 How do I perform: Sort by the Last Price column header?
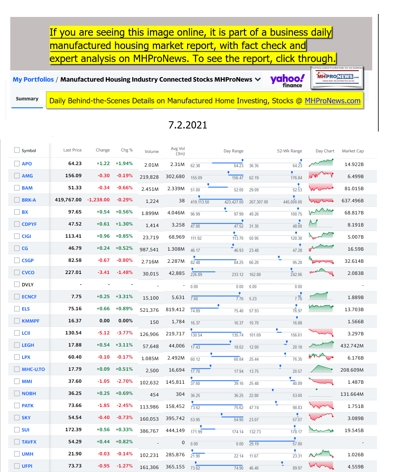coord(73,150)
